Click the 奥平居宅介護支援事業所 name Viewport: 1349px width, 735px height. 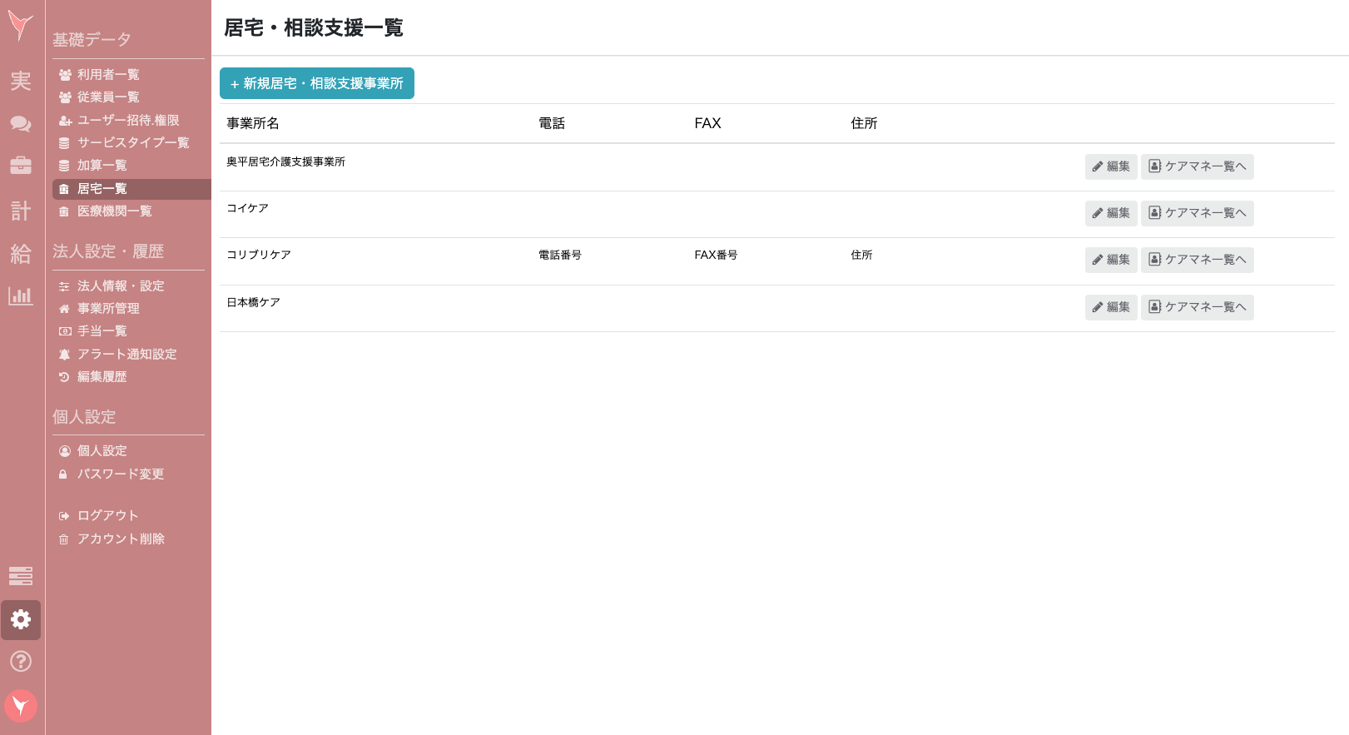tap(285, 161)
